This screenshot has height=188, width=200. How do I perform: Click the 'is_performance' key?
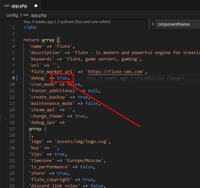click(49, 167)
